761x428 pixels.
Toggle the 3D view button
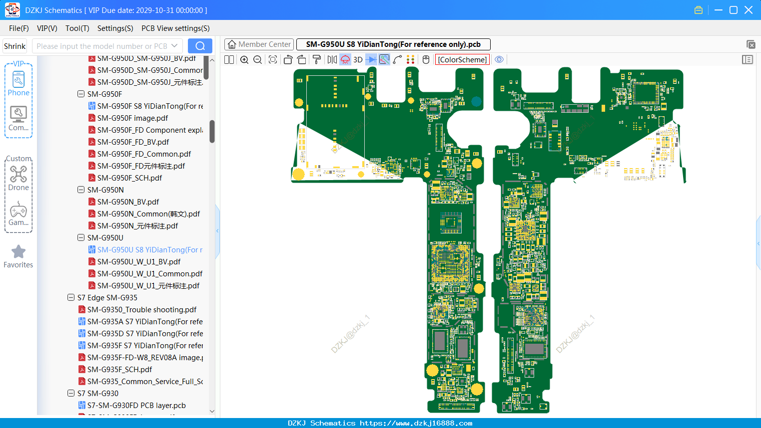pyautogui.click(x=358, y=59)
